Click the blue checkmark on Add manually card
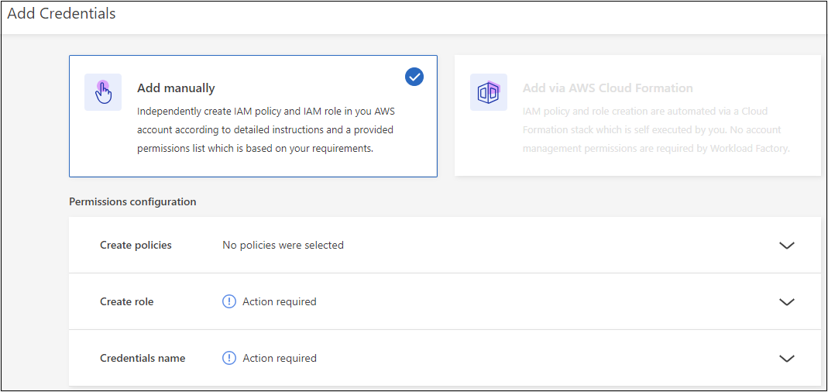828x392 pixels. (414, 77)
